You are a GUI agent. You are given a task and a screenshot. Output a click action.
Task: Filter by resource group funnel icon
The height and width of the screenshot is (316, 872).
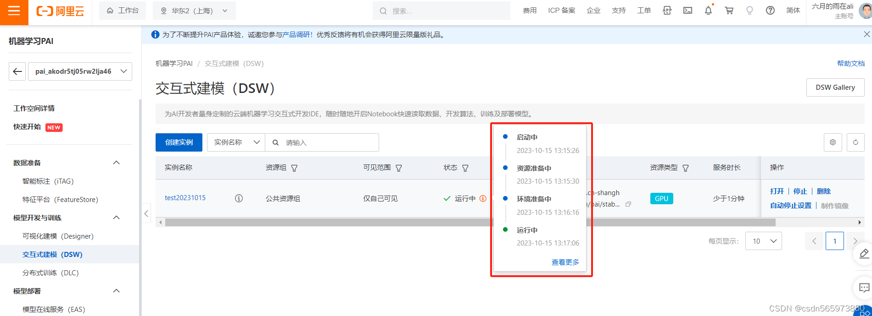[294, 168]
